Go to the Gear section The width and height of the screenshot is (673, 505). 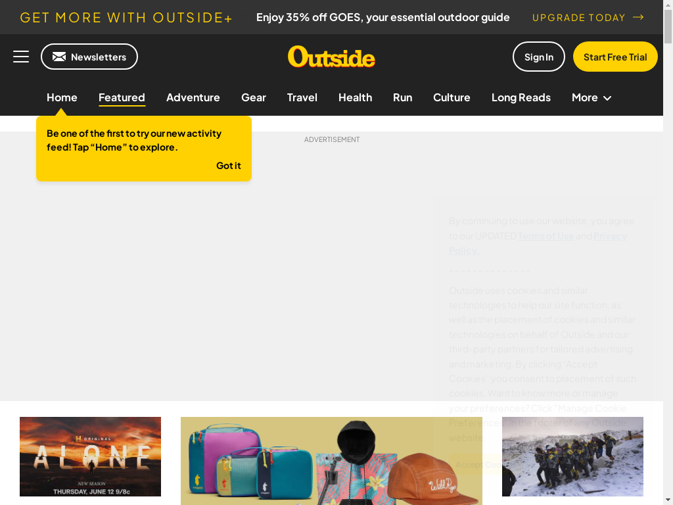254,97
